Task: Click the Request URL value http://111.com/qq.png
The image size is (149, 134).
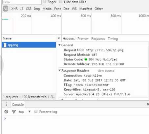Action: click(105, 50)
